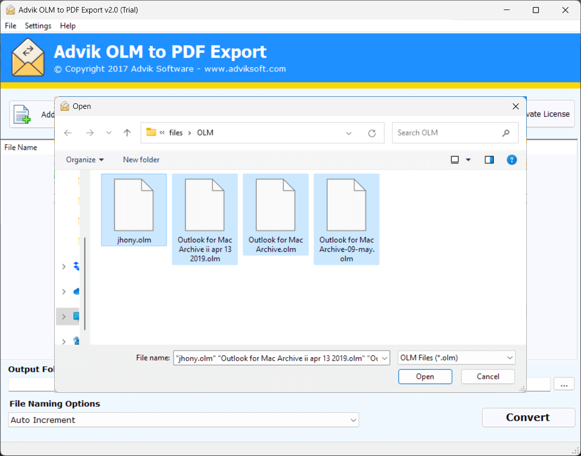This screenshot has width=581, height=456.
Task: Expand the Network tree item chevron
Action: click(64, 341)
